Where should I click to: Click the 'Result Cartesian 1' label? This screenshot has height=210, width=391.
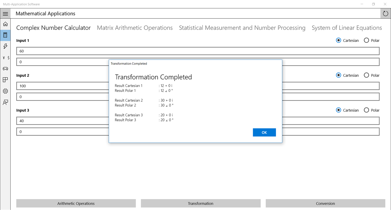(128, 86)
